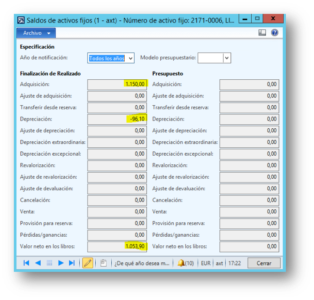Open Año de notificación dropdown arrow

tap(130, 59)
